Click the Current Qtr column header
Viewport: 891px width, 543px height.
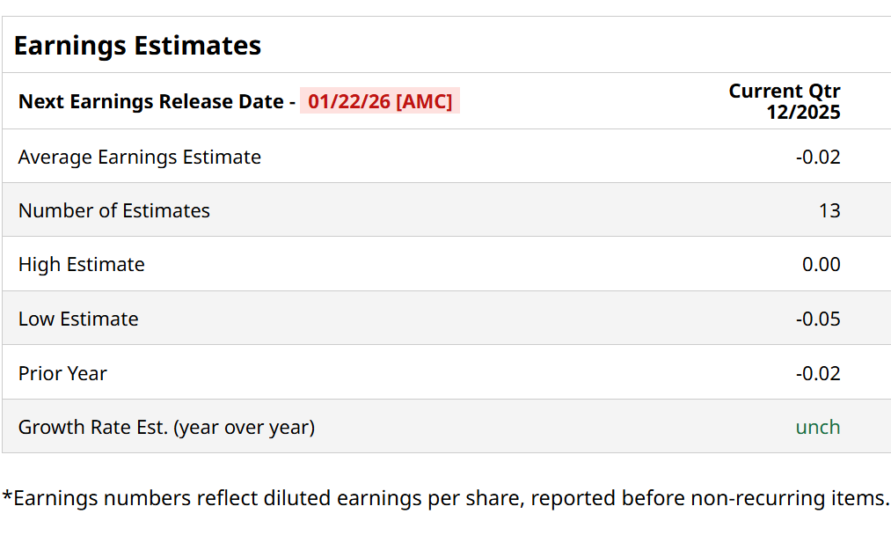coord(784,92)
